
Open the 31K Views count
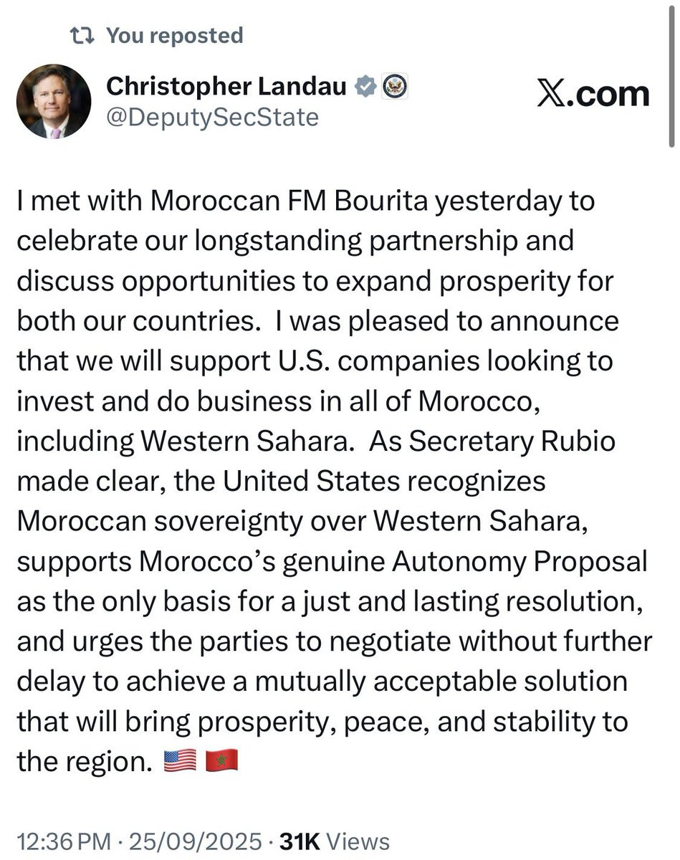[x=335, y=841]
